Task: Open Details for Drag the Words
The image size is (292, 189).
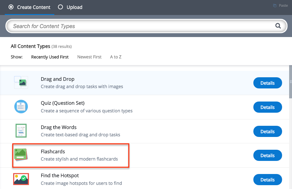Action: (x=268, y=131)
